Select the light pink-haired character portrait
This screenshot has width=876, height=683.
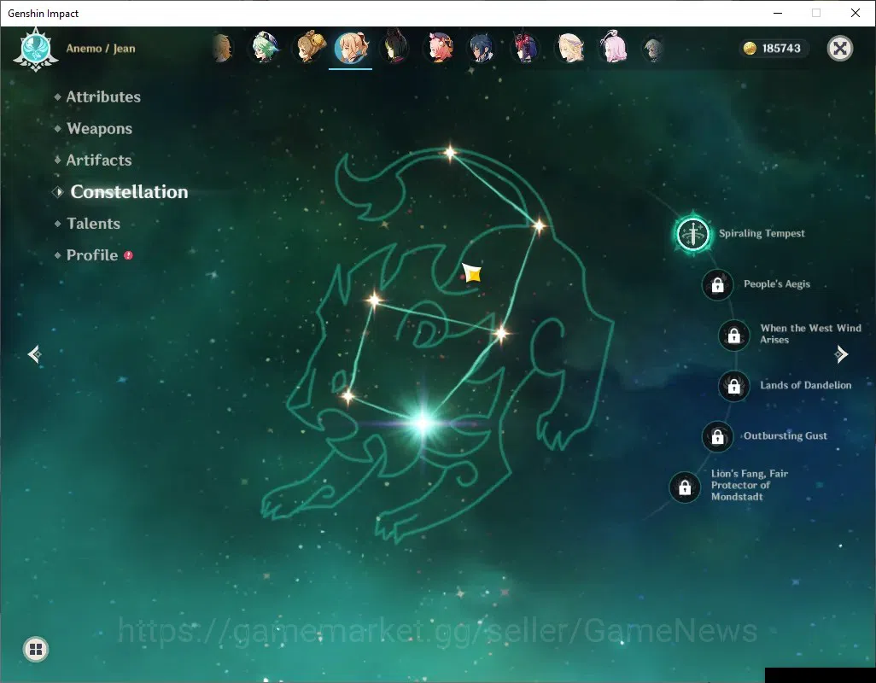(613, 48)
